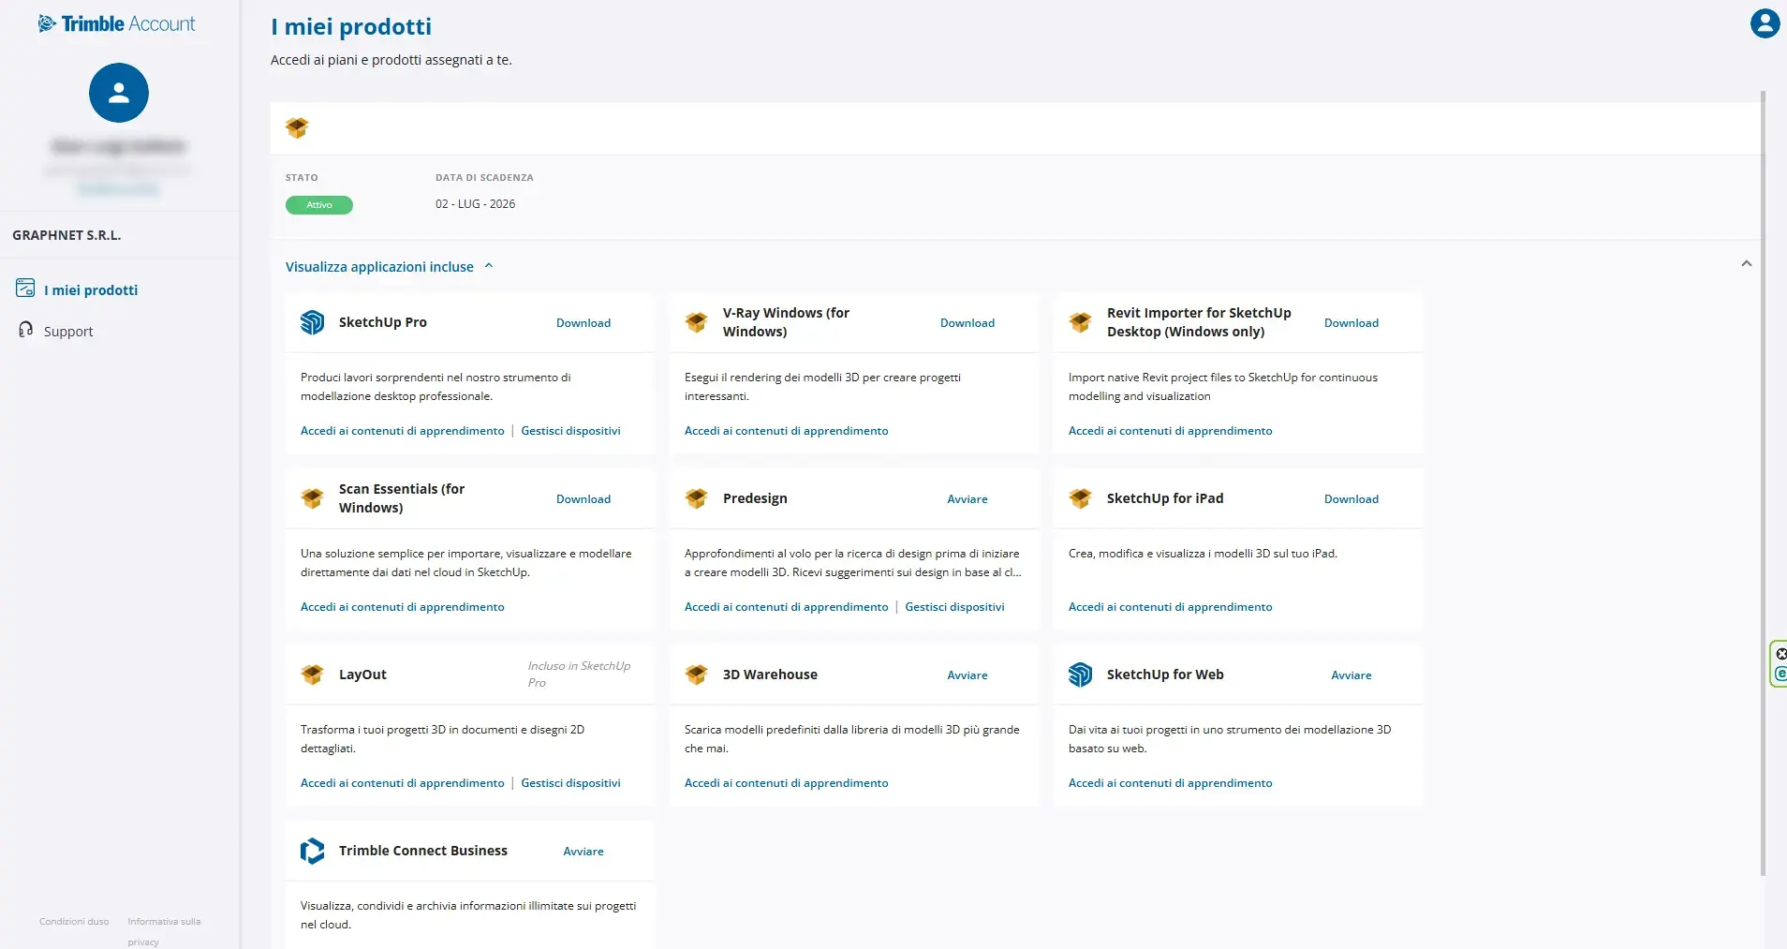Click the Trimble Connect Business icon
The width and height of the screenshot is (1787, 949).
312,851
